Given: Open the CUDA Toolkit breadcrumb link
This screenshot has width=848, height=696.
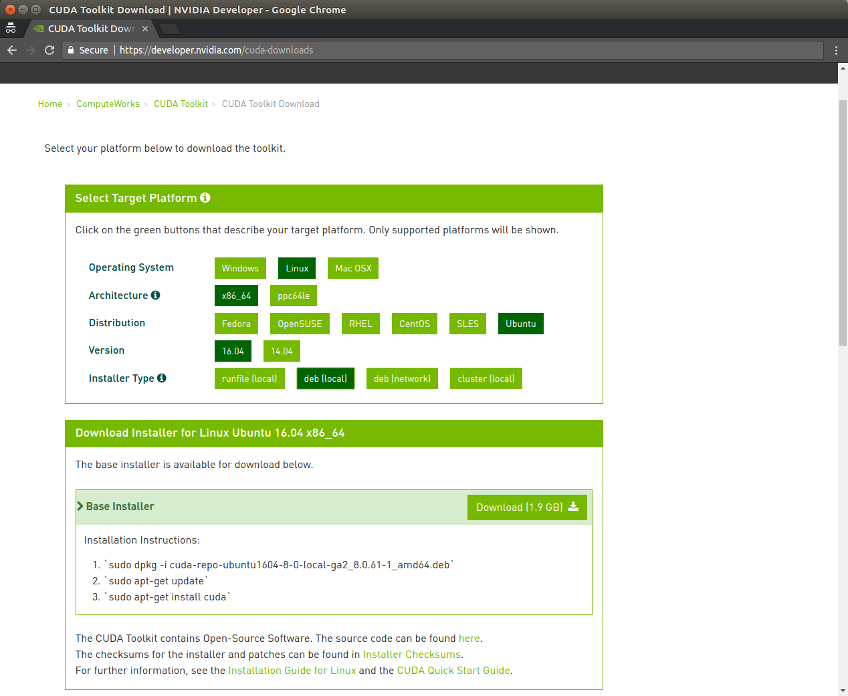Looking at the screenshot, I should [x=181, y=104].
